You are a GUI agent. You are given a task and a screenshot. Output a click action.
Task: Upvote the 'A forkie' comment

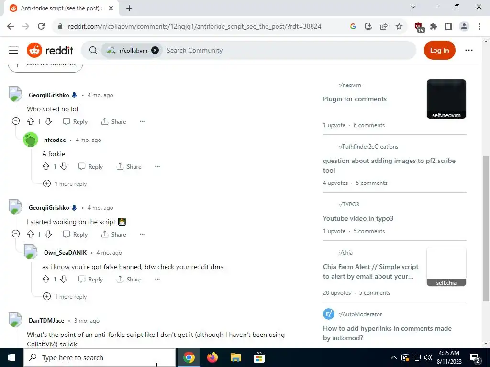pos(46,166)
